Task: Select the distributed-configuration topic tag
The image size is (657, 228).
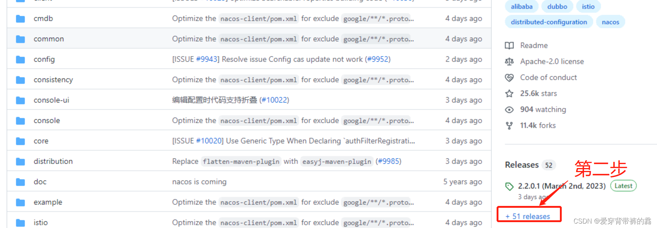Action: [548, 22]
